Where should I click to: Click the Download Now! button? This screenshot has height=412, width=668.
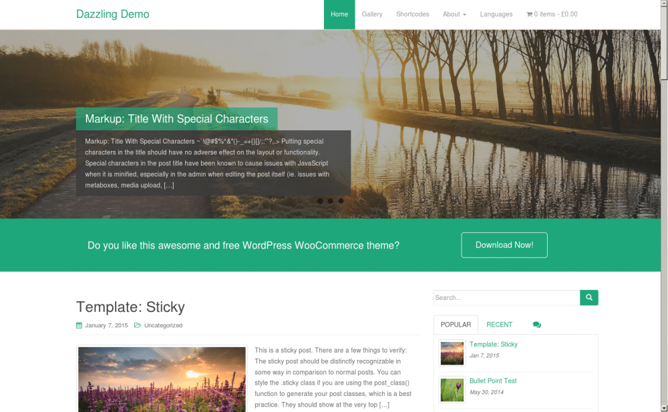pyautogui.click(x=504, y=245)
